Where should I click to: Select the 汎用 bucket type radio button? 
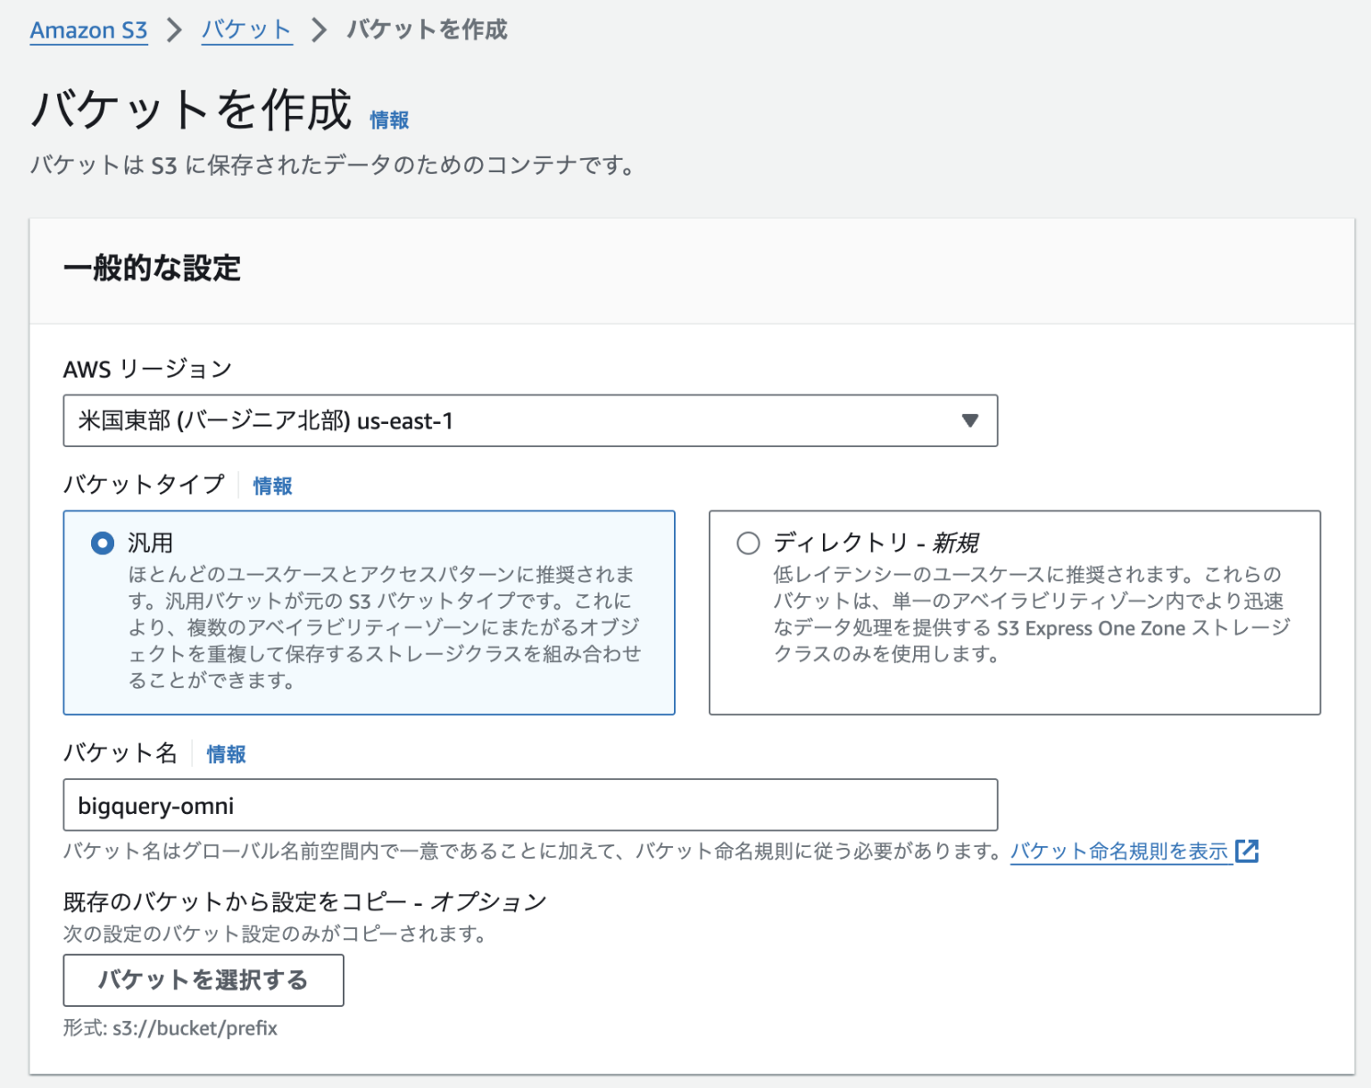tap(102, 542)
